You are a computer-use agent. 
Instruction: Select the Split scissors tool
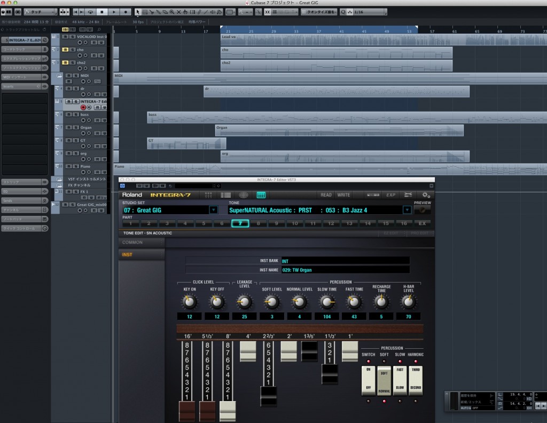(151, 12)
